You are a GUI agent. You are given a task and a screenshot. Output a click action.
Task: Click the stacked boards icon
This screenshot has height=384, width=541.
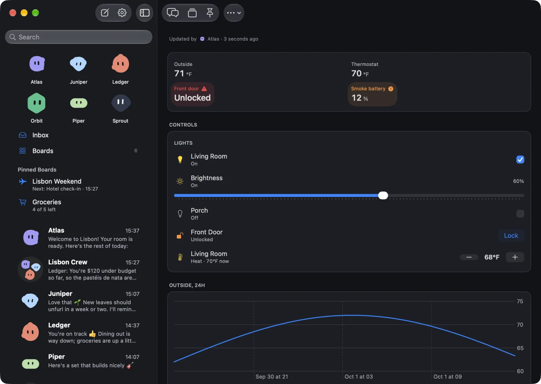(192, 13)
